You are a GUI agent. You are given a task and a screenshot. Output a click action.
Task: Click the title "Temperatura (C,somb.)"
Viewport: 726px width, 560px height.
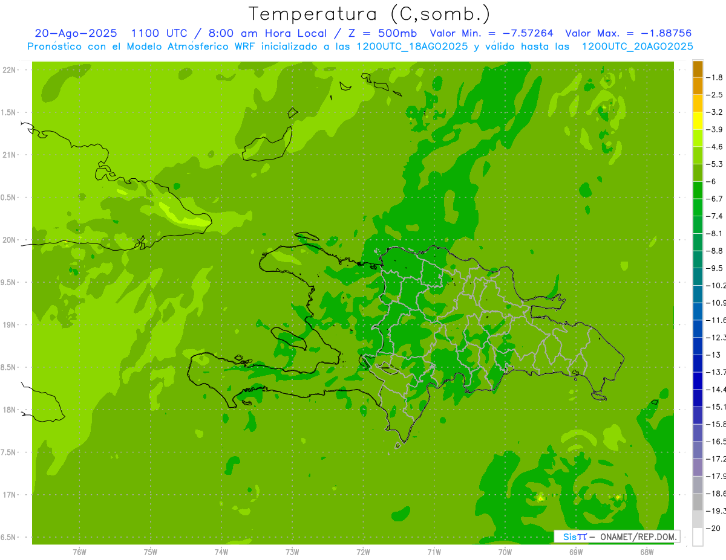click(x=370, y=14)
